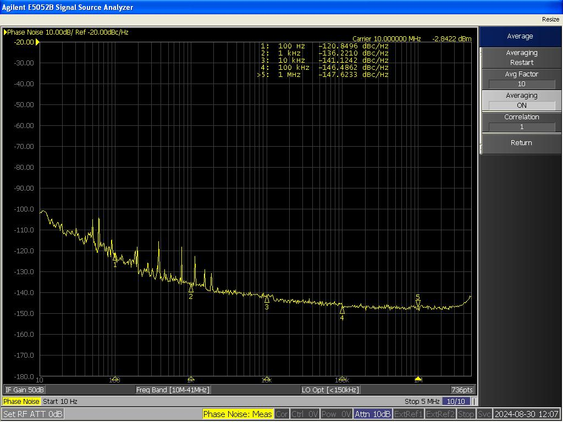
Task: Click the yellow reference level arrow at -20.00
Action: 37,42
